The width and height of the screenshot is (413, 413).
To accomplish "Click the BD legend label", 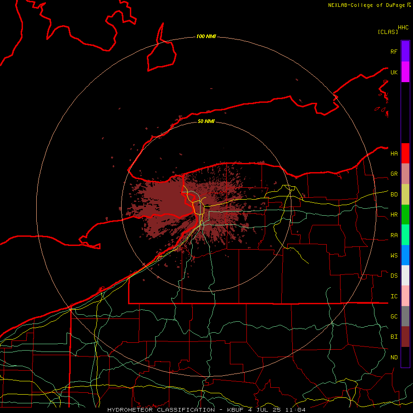I will click(x=394, y=195).
